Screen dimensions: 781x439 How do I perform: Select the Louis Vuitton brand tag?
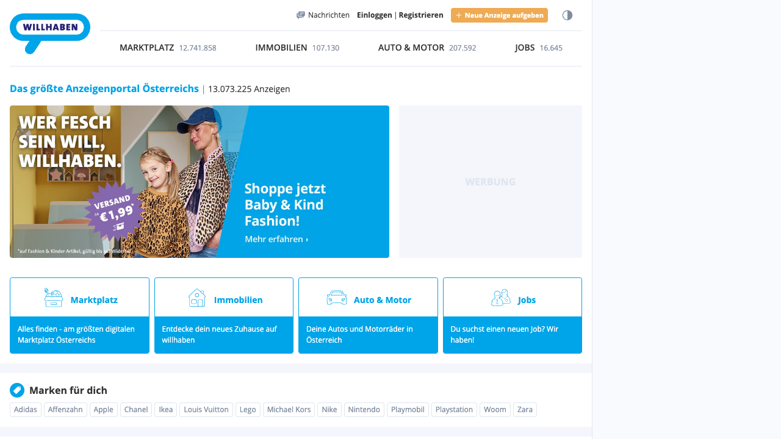point(206,410)
